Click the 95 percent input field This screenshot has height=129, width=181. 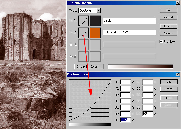click(x=148, y=107)
